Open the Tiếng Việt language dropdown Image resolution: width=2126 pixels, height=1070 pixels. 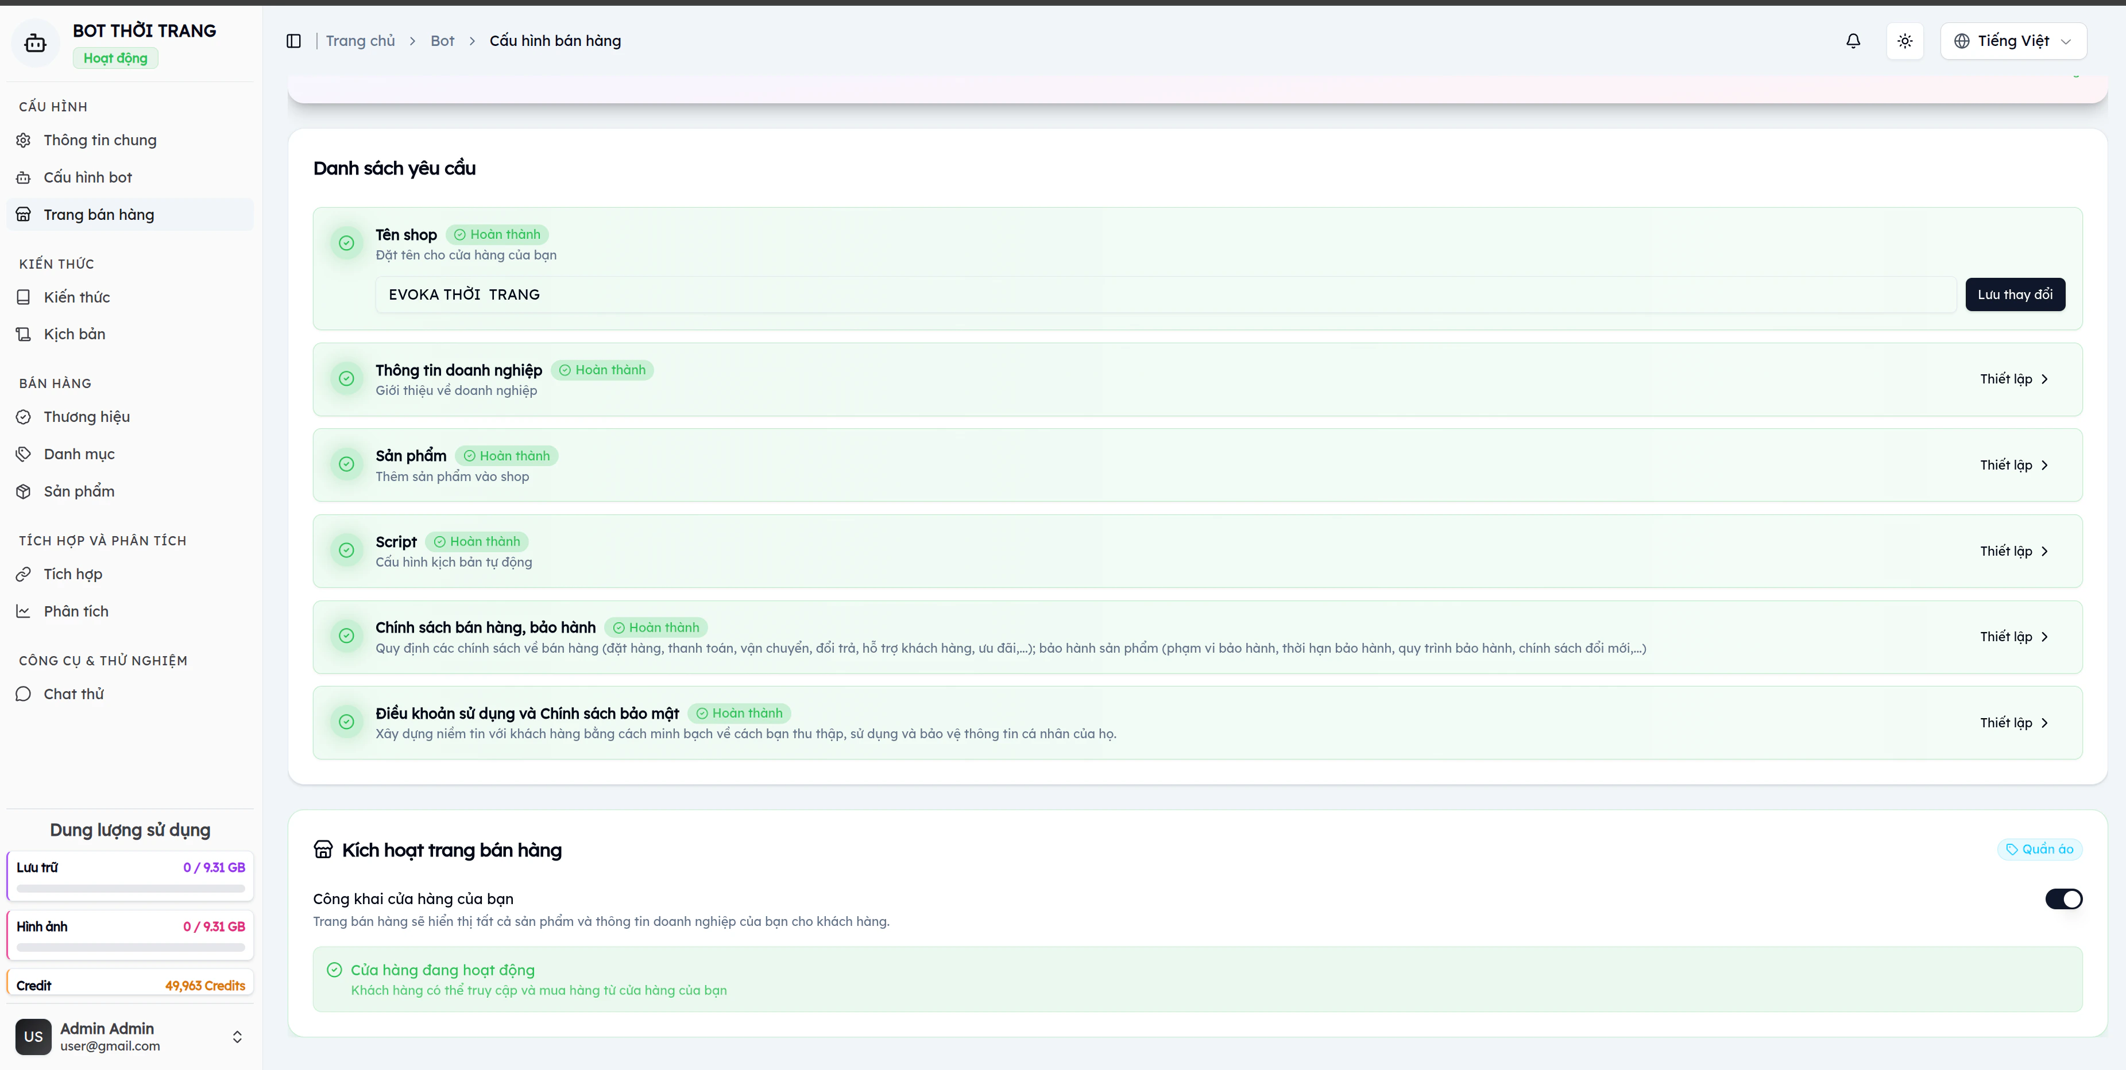point(2013,41)
